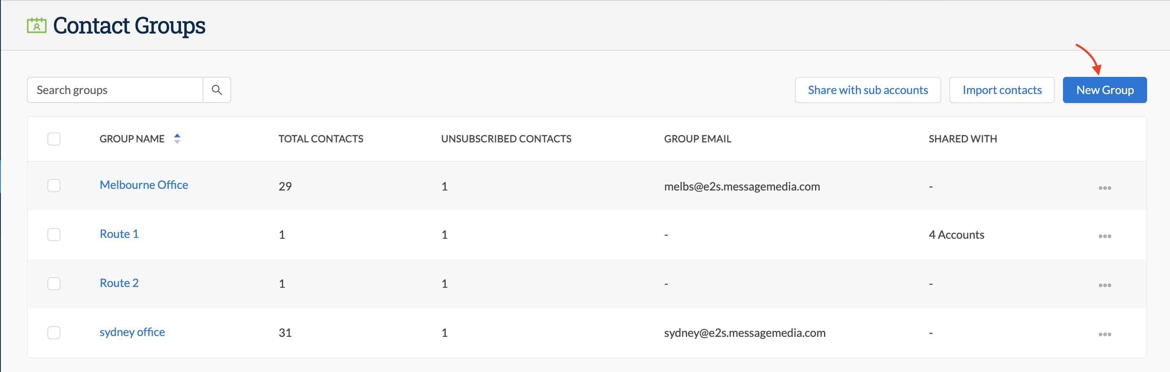The image size is (1170, 372).
Task: Open the Route 1 group
Action: (x=119, y=234)
